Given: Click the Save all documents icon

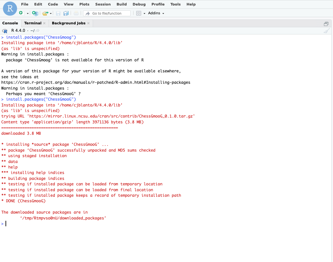Looking at the screenshot, I should 66,13.
